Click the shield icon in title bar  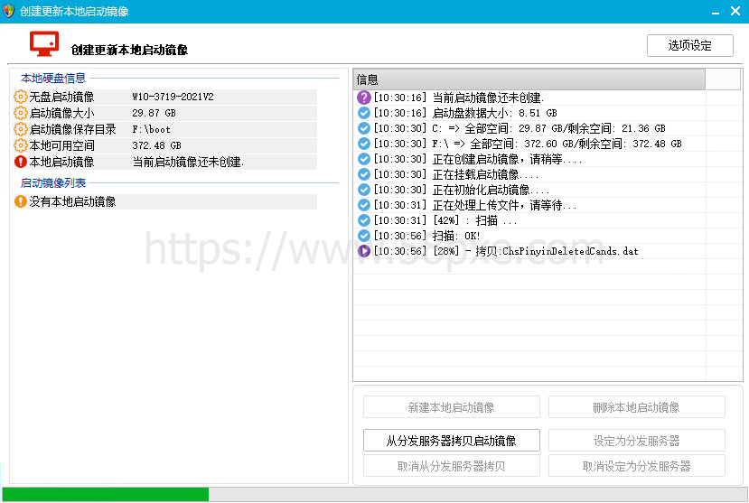(9, 11)
